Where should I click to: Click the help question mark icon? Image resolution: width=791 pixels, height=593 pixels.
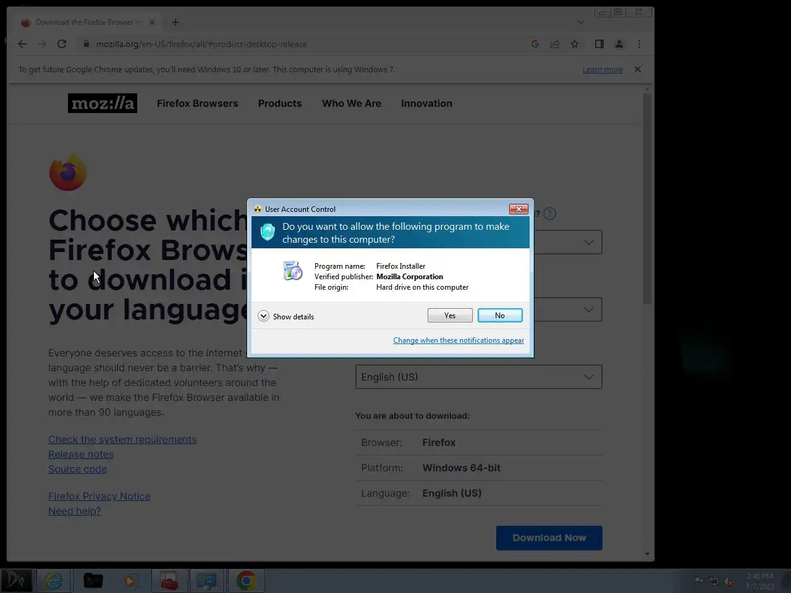549,214
